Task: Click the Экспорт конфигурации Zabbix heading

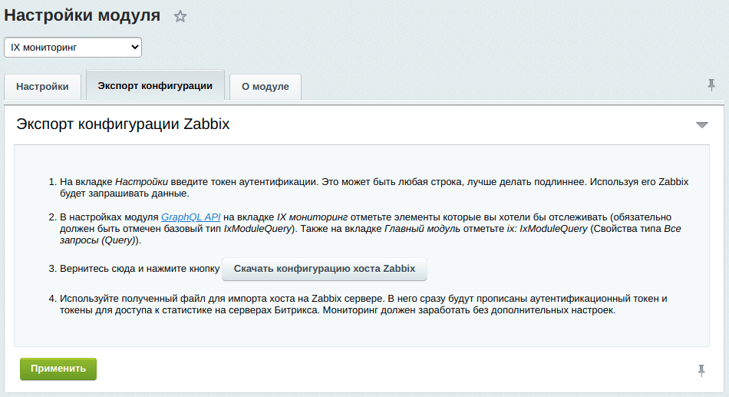Action: (x=123, y=124)
